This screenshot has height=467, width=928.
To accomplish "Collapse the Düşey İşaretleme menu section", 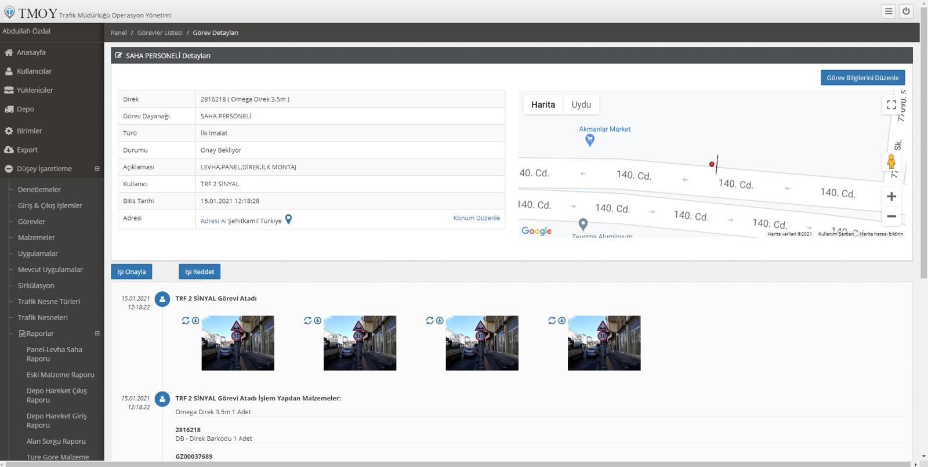I will pos(97,169).
